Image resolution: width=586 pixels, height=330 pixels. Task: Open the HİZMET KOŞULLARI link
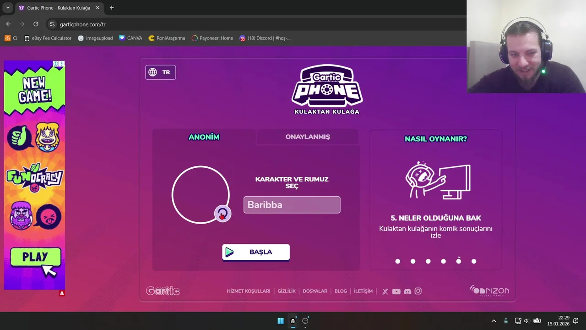pyautogui.click(x=249, y=291)
